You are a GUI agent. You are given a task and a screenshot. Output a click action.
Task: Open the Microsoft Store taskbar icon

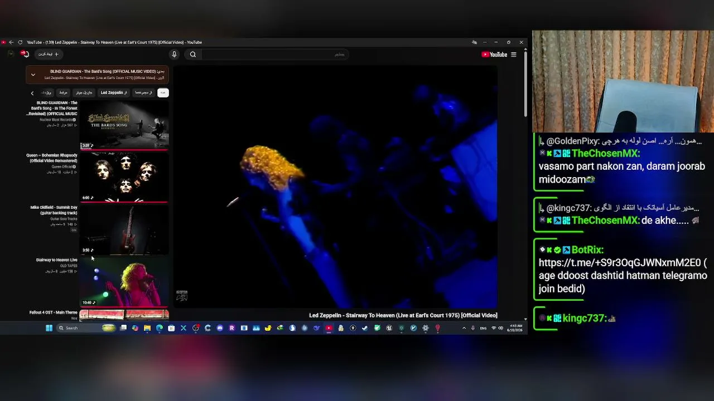(171, 328)
